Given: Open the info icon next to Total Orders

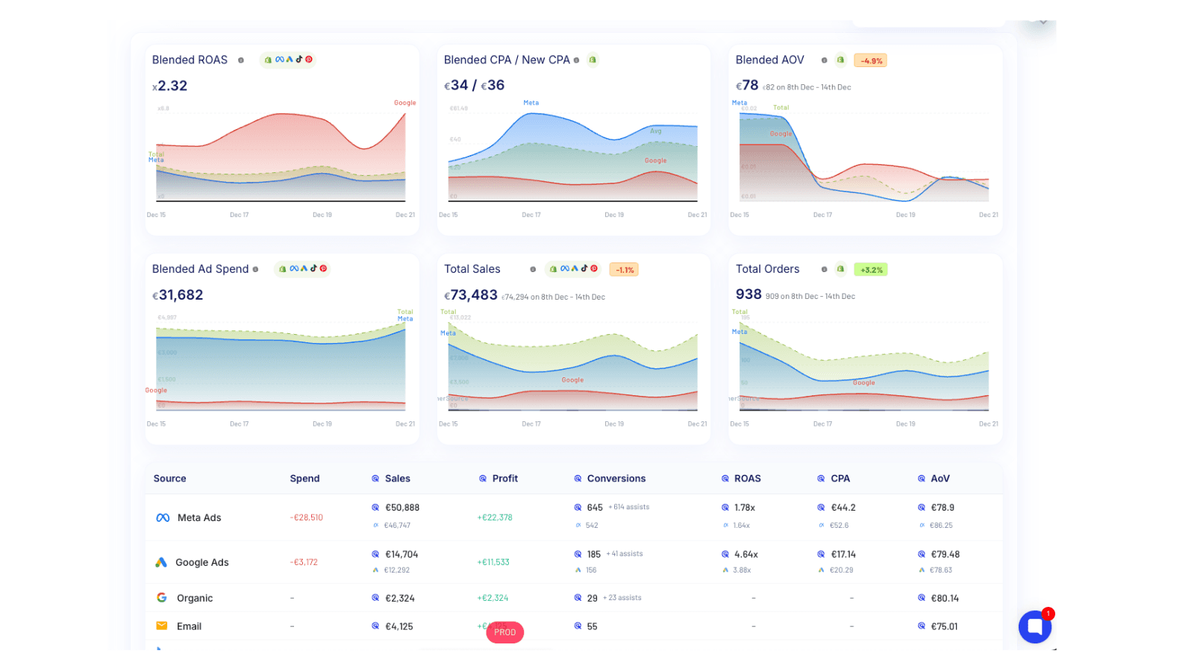Looking at the screenshot, I should 825,269.
